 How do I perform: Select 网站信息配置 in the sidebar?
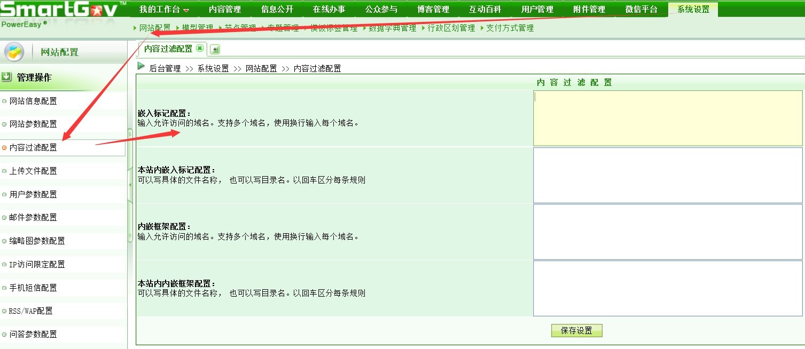tap(33, 101)
